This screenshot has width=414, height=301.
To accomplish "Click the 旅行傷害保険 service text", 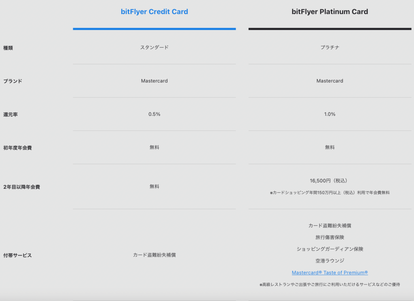I will 330,238.
